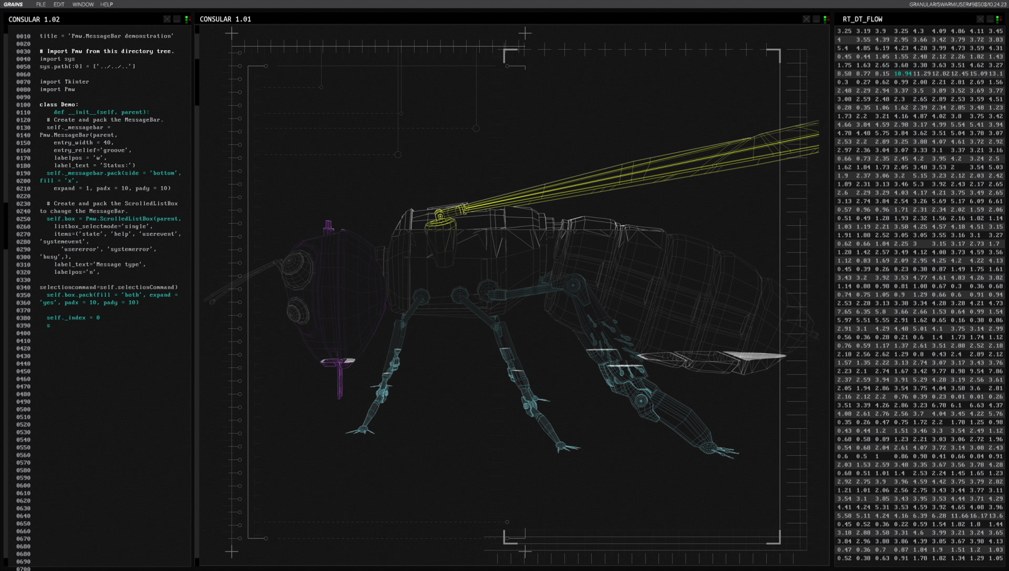The image size is (1009, 571).
Task: Click the value 15.09 in RT_DT_FLOW
Action: [979, 74]
